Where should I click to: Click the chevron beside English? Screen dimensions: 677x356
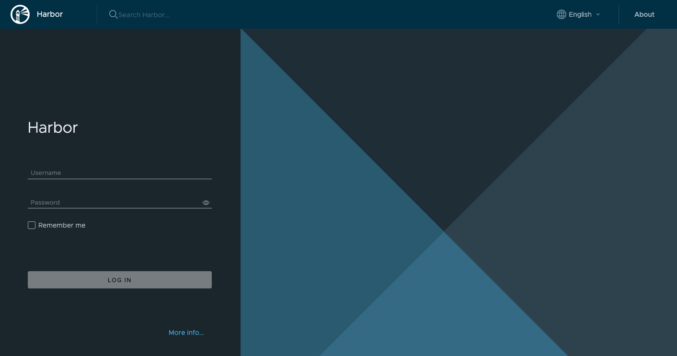point(597,14)
